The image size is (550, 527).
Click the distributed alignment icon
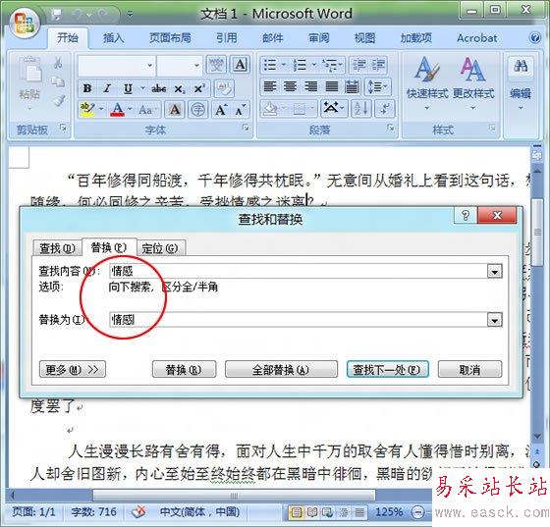tap(353, 86)
